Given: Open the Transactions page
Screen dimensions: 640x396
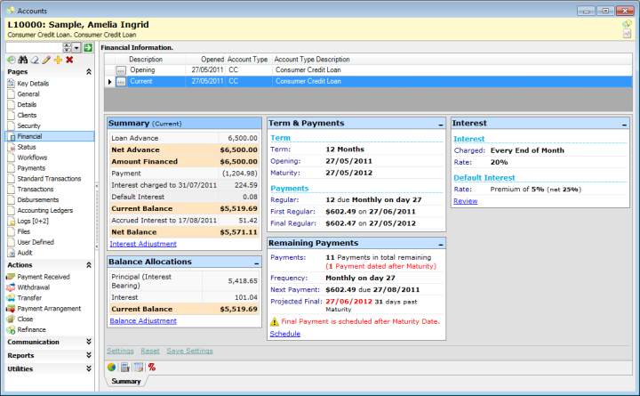Looking at the screenshot, I should 36,189.
